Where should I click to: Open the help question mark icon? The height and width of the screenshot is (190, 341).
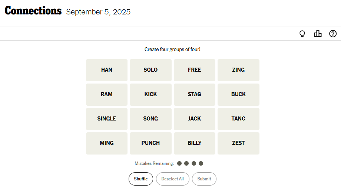[x=333, y=34]
